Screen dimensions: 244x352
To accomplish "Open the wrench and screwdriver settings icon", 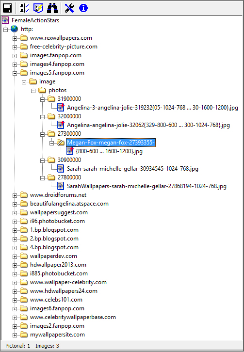I will point(69,8).
